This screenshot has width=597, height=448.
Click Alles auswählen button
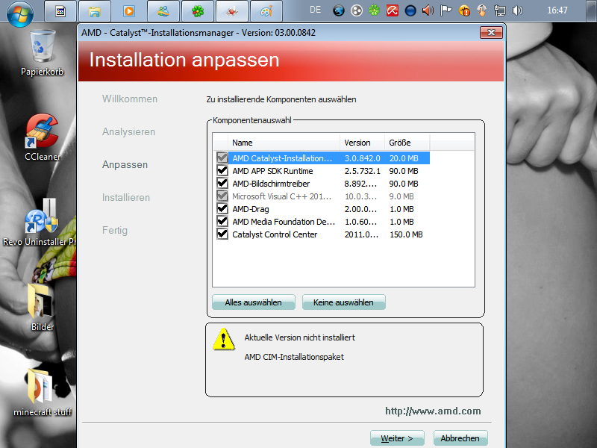253,302
